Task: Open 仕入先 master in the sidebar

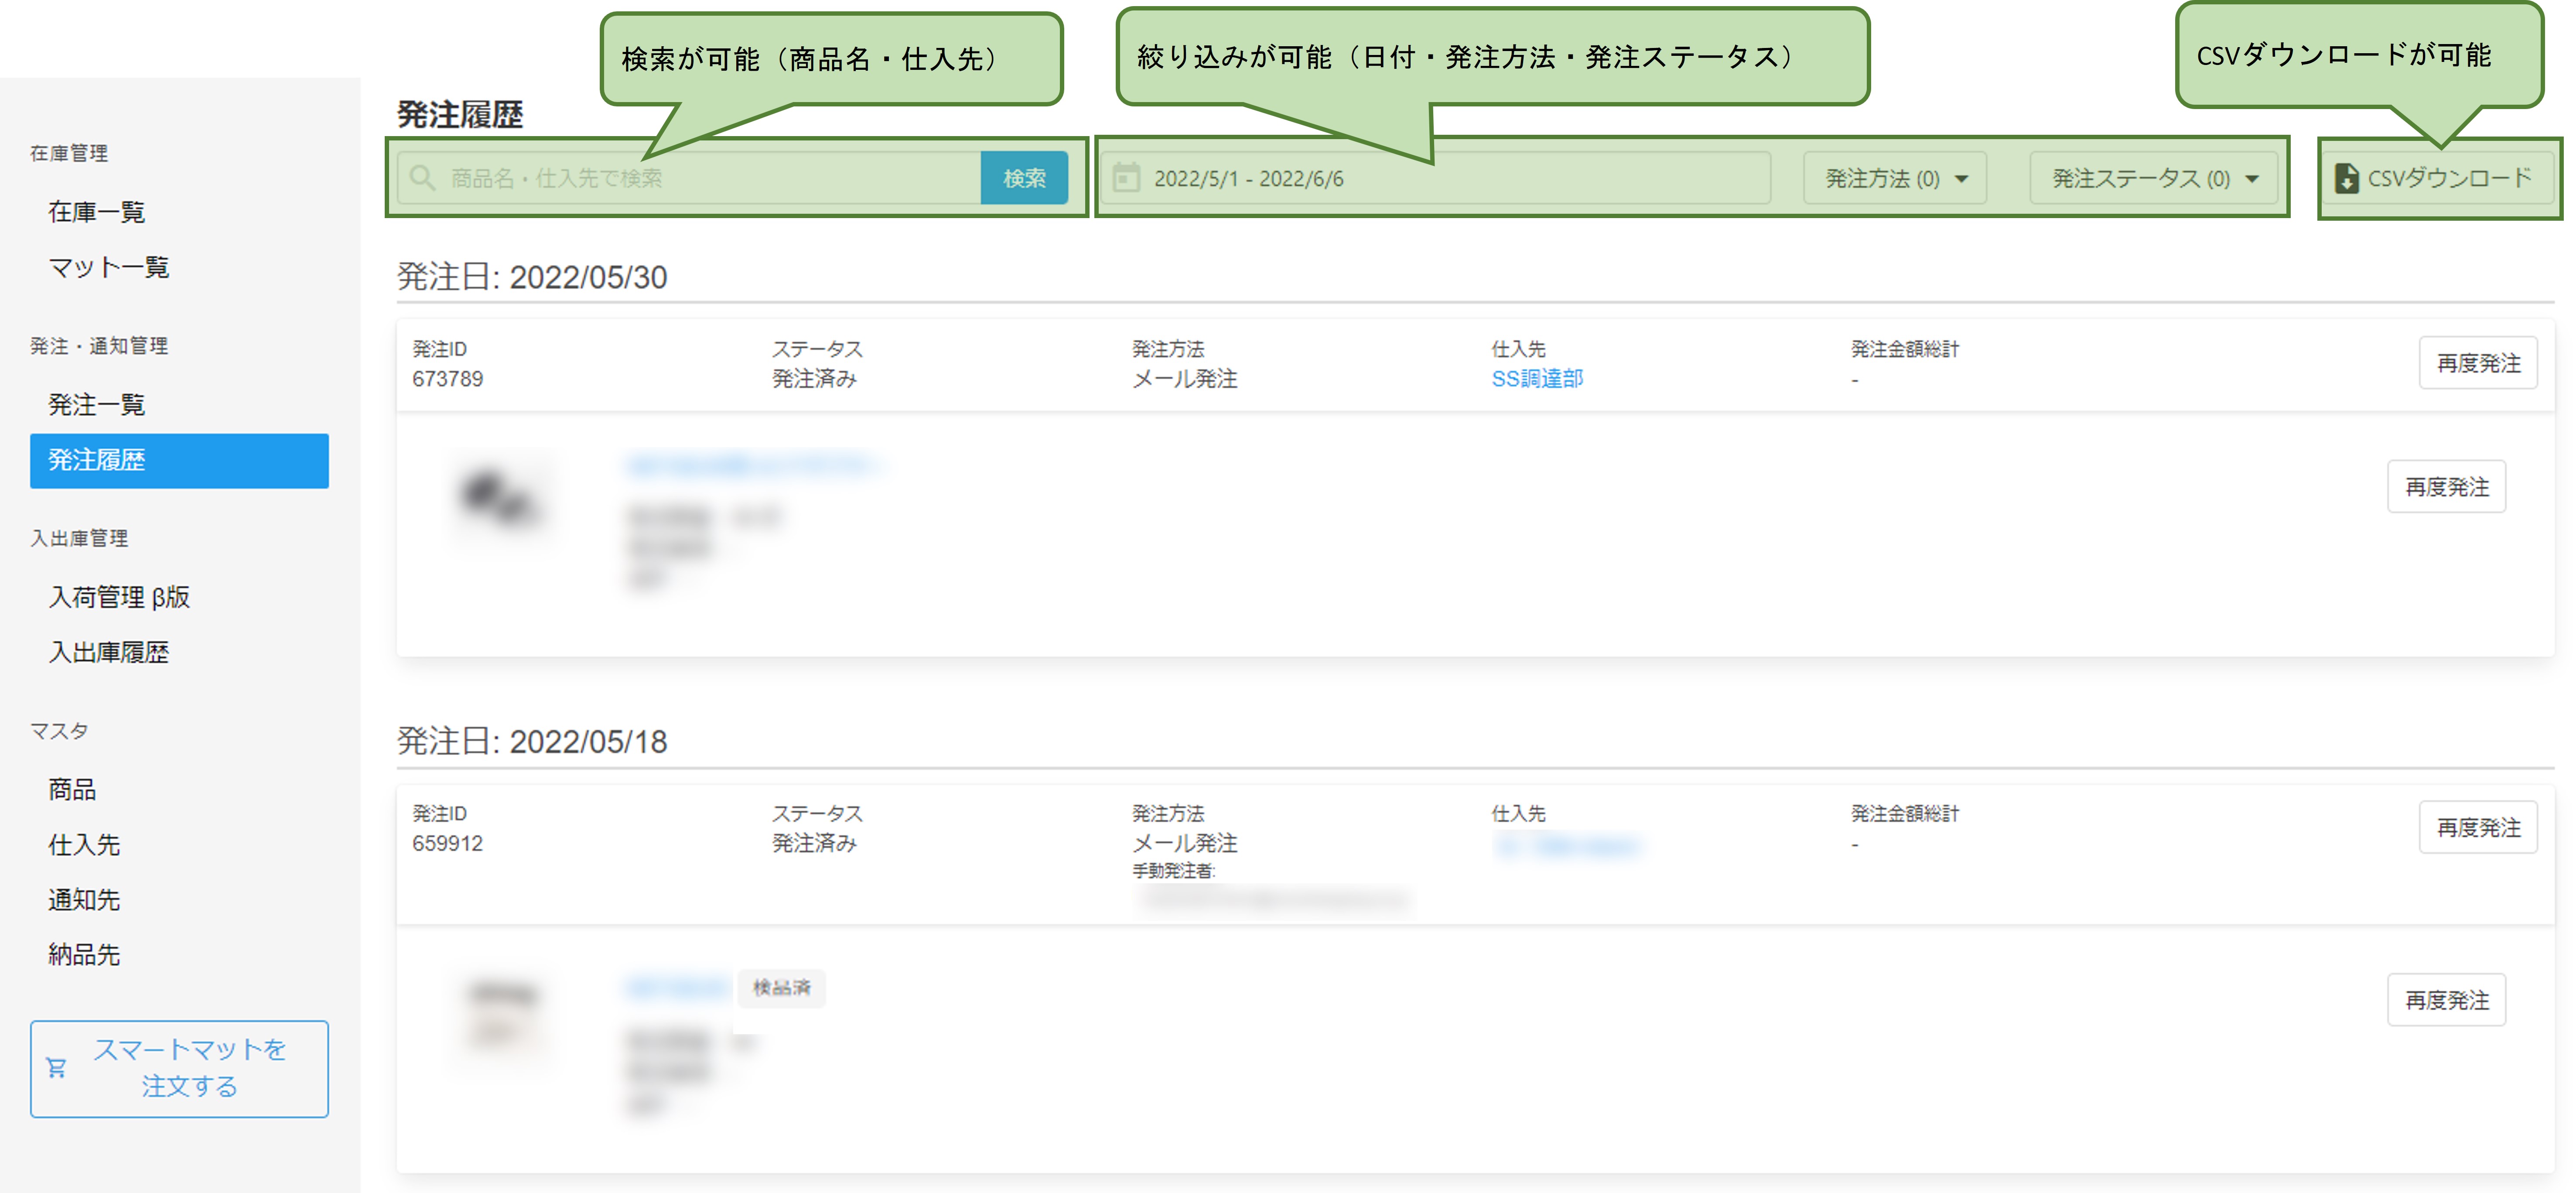Action: [84, 845]
